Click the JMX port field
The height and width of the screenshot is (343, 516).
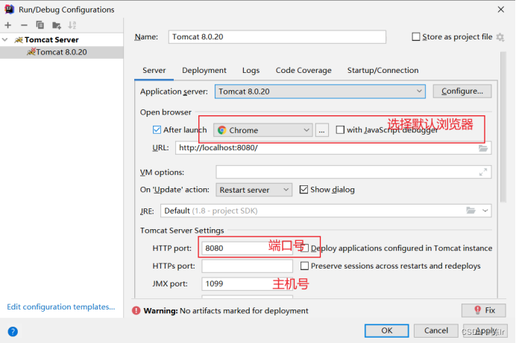[247, 283]
